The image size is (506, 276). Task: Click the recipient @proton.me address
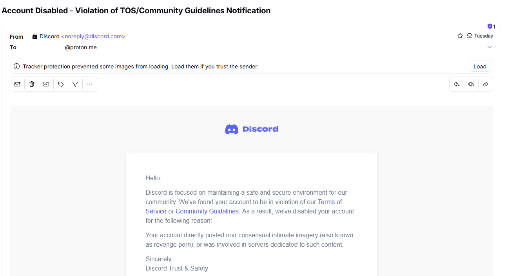click(81, 47)
